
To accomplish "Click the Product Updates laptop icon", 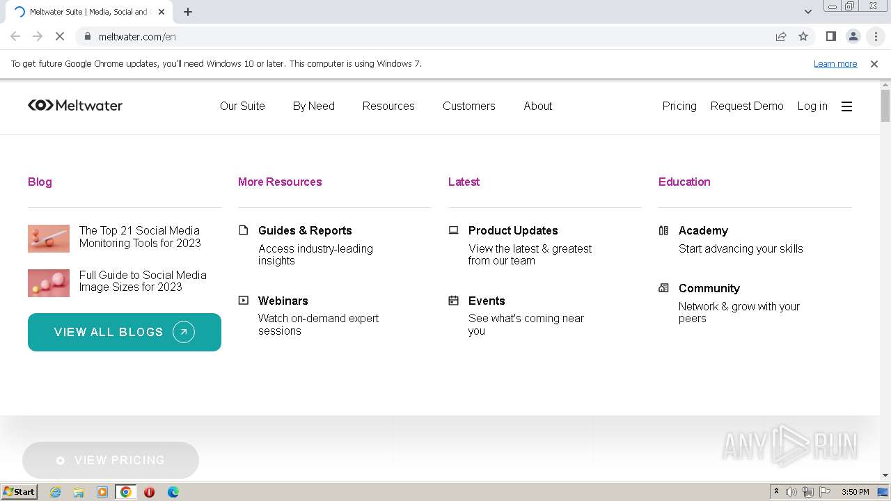I will 454,230.
